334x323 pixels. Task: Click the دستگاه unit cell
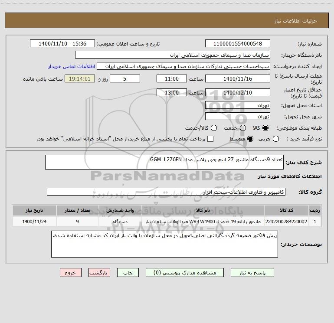(120, 222)
